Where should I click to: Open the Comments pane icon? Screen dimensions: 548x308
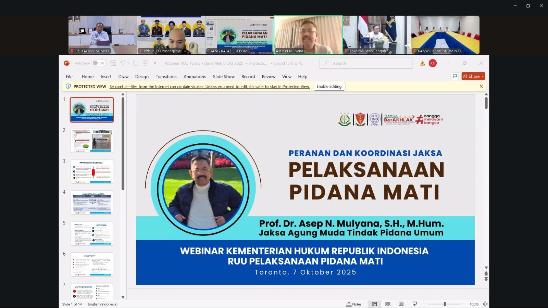coord(454,76)
